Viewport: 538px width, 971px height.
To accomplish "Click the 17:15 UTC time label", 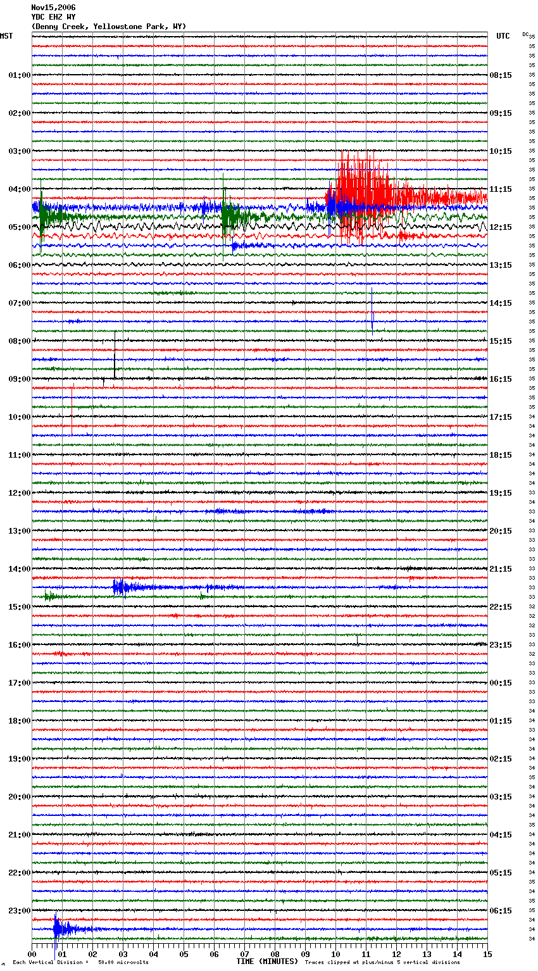I will [501, 417].
